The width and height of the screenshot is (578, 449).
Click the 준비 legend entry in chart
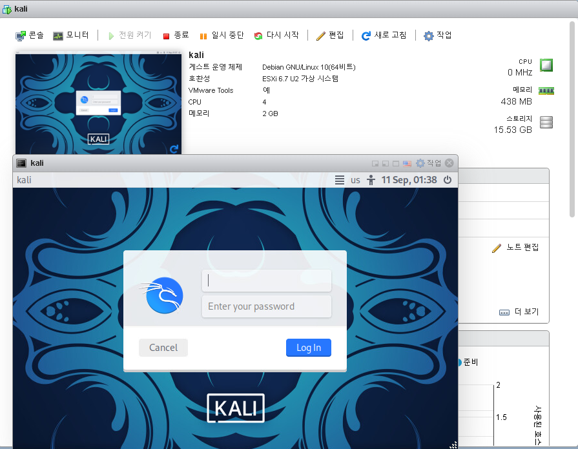[470, 363]
